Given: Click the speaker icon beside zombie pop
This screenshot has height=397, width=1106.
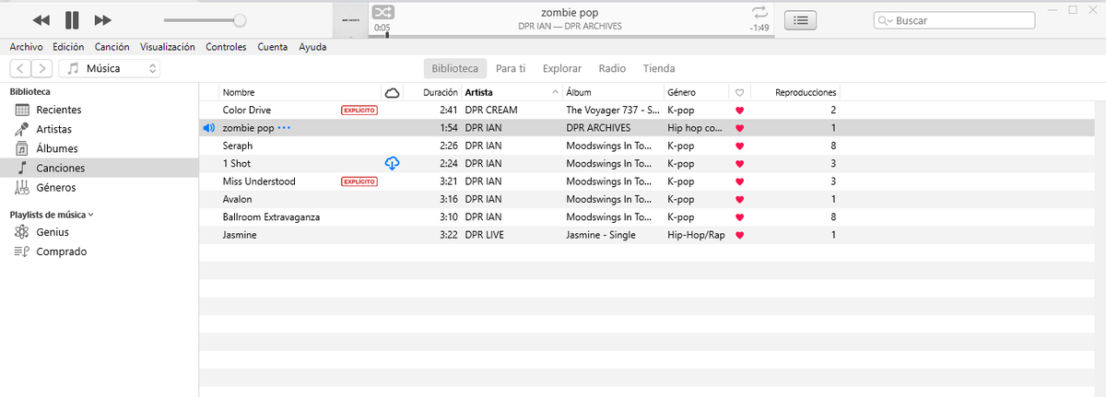Looking at the screenshot, I should [x=208, y=128].
